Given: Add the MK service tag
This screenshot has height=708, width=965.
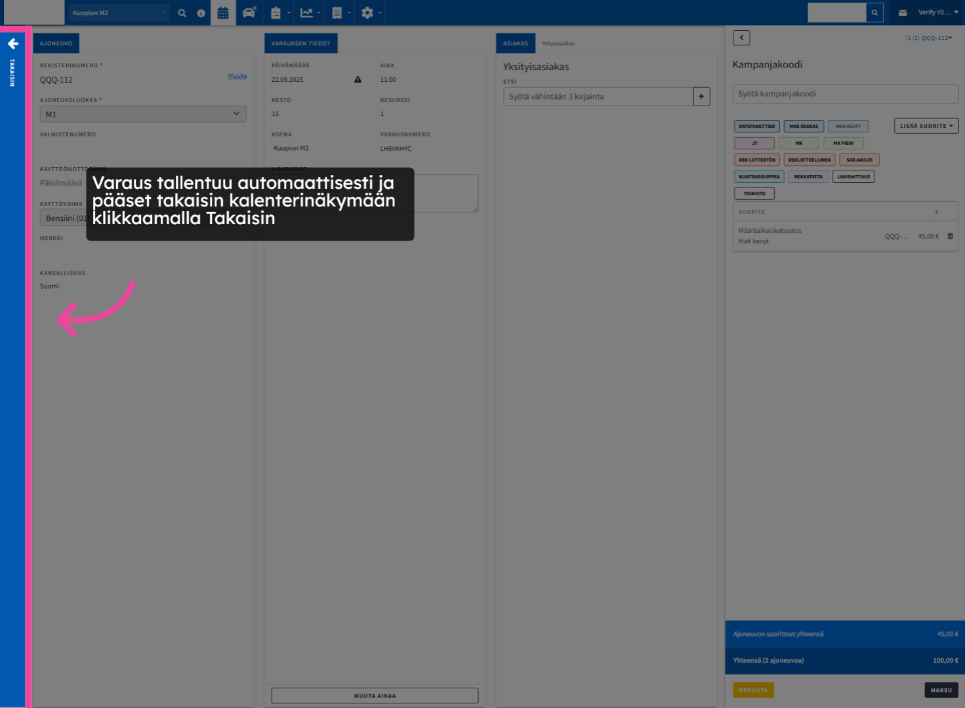Looking at the screenshot, I should point(799,143).
